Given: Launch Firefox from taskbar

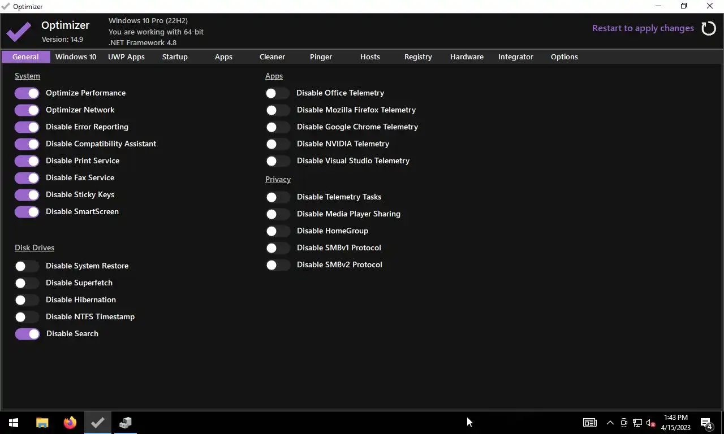Looking at the screenshot, I should (x=70, y=423).
